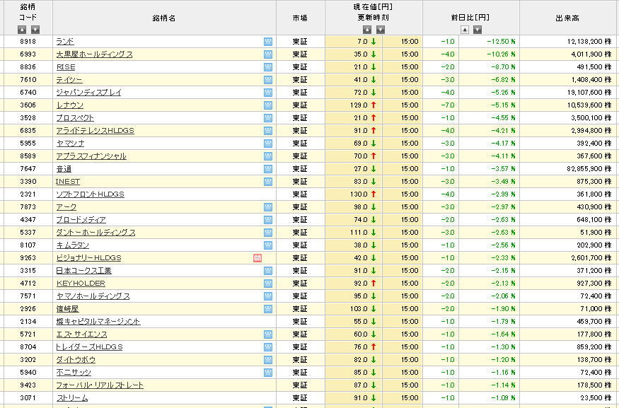Image resolution: width=619 pixels, height=408 pixels.
Task: Open the ランド stock link
Action: coord(65,42)
